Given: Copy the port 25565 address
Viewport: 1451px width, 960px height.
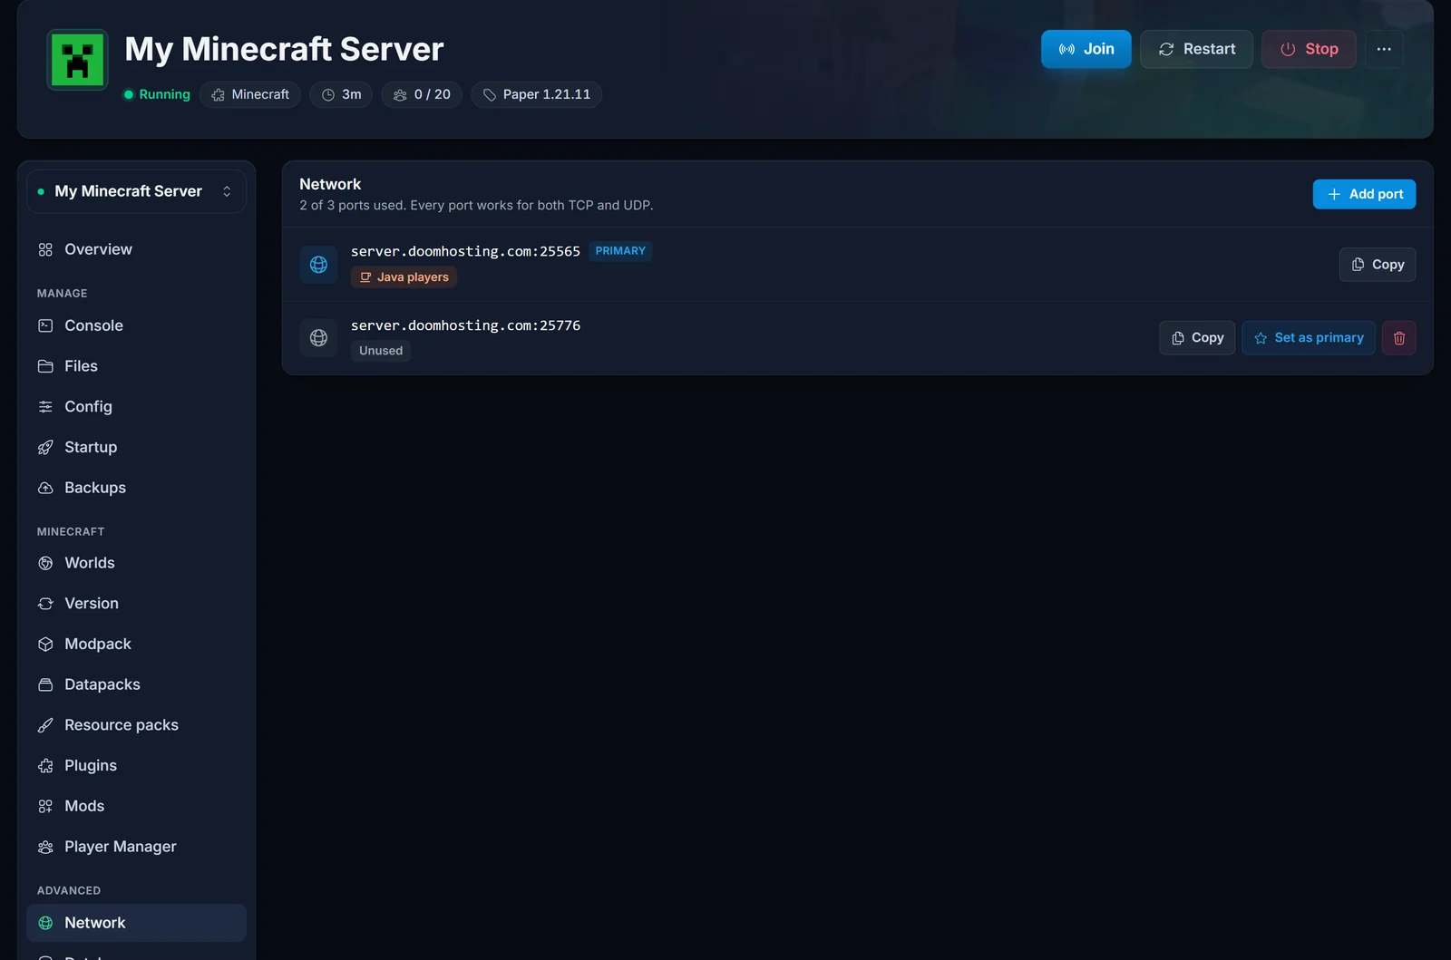Looking at the screenshot, I should [x=1378, y=265].
